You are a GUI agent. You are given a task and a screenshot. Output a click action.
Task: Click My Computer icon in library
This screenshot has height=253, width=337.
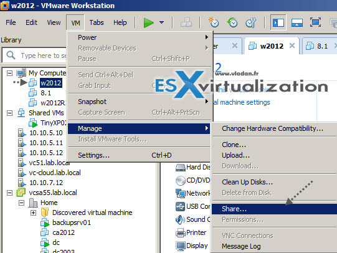[x=21, y=73]
